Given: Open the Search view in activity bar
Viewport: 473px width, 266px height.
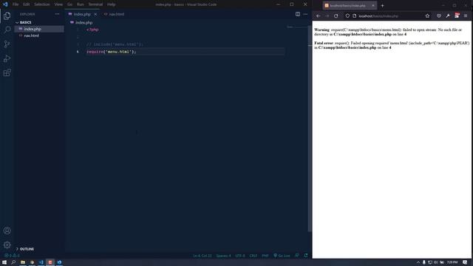Looking at the screenshot, I should point(7,30).
